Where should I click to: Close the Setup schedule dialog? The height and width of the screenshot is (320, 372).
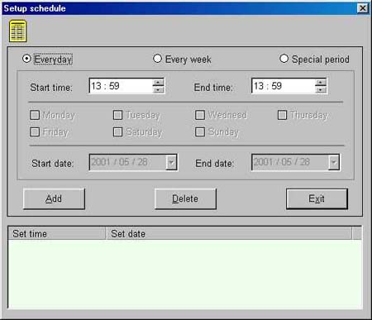[x=363, y=8]
